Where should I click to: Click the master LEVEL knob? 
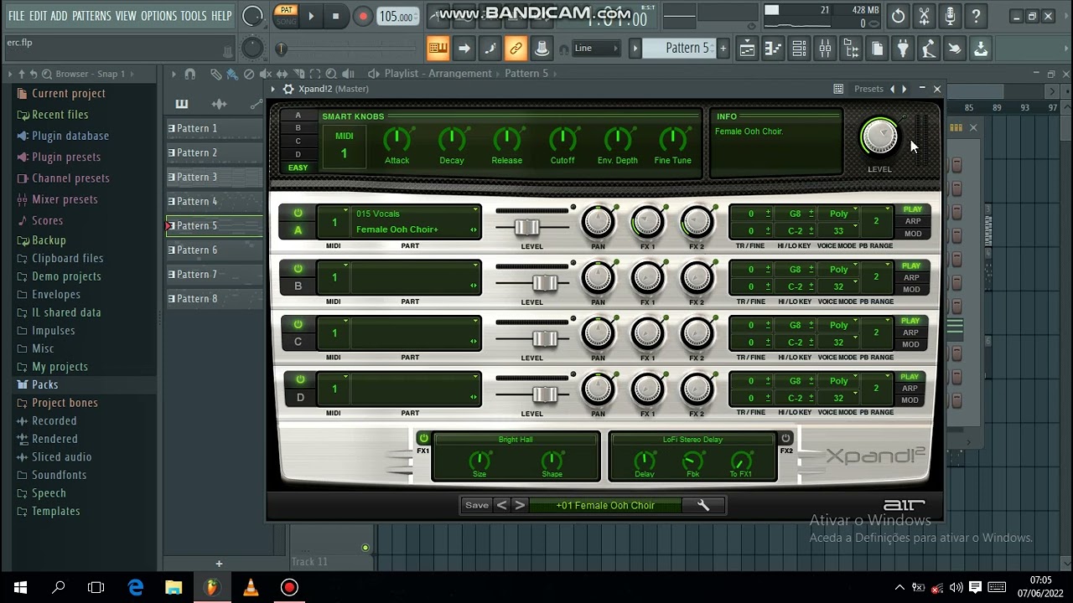pos(879,137)
